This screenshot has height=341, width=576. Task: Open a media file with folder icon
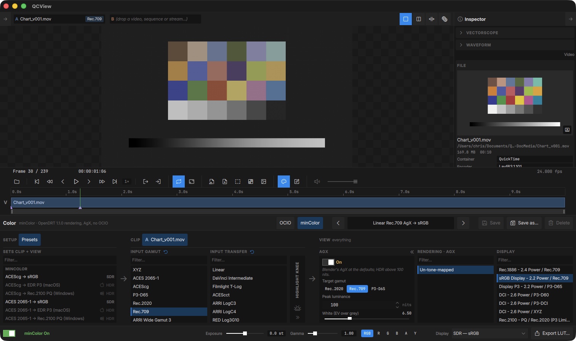[x=17, y=182]
